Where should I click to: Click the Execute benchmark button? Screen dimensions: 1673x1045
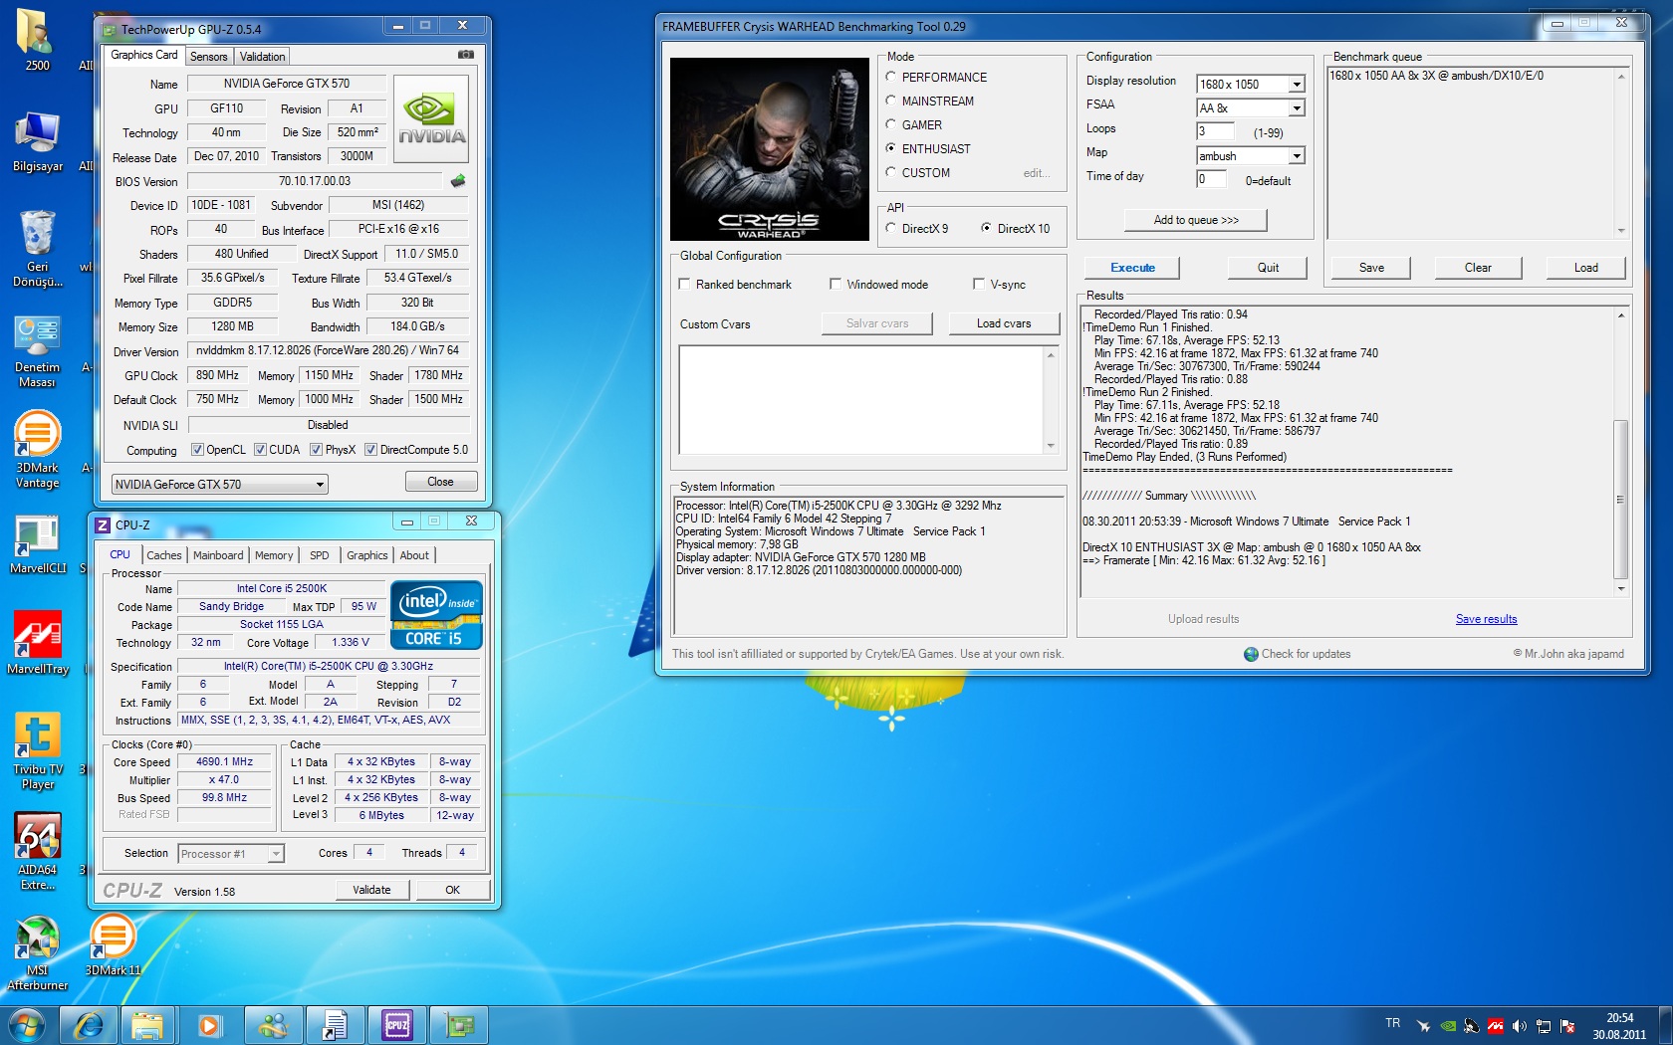[1133, 268]
